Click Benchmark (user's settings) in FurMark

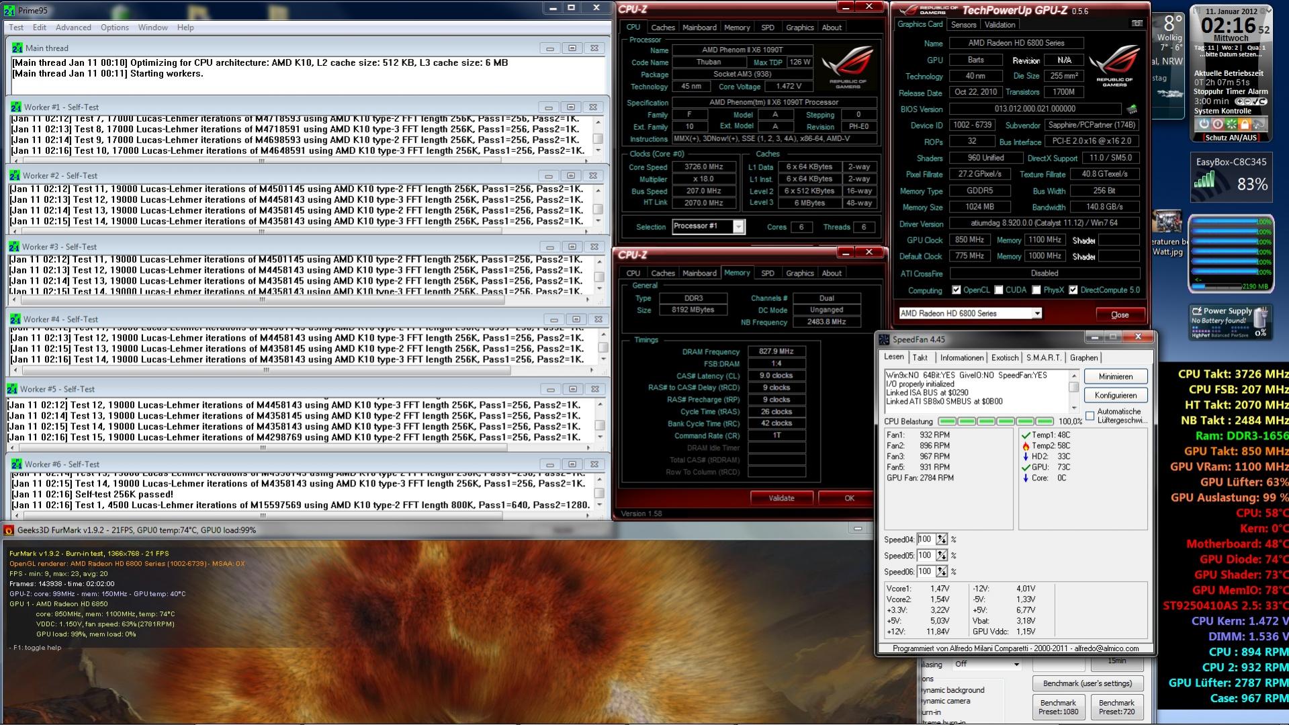[1087, 684]
